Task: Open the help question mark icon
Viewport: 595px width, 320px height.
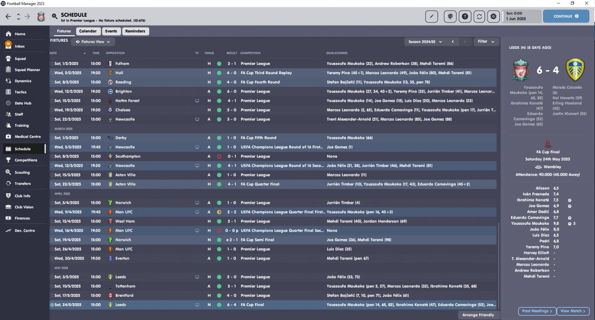Action: 464,16
